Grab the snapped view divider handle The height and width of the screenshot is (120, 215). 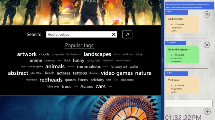coord(163,60)
